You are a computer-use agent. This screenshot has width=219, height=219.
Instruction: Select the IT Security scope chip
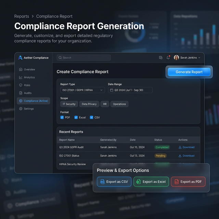click(69, 104)
